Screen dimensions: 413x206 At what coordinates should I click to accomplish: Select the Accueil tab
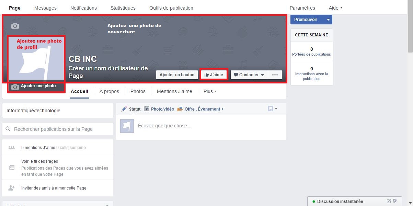click(79, 91)
